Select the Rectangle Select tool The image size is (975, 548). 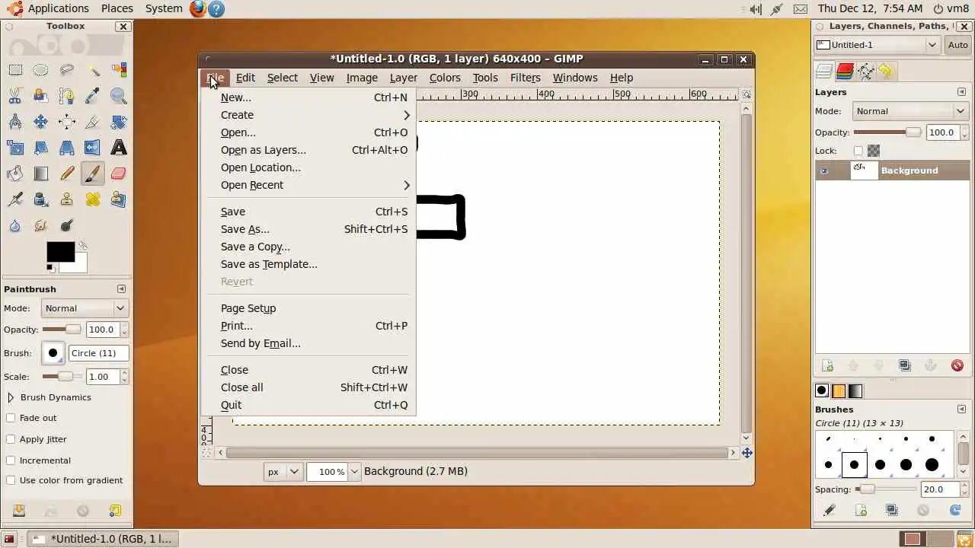15,70
